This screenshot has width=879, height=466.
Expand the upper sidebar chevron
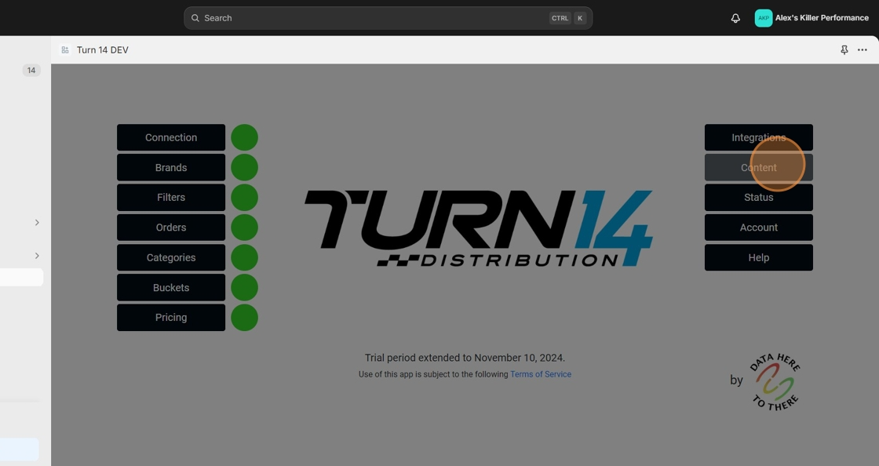pyautogui.click(x=37, y=222)
